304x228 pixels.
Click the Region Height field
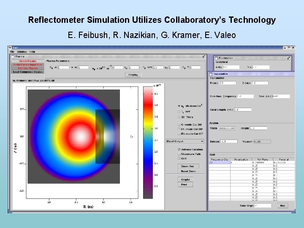pos(258,128)
